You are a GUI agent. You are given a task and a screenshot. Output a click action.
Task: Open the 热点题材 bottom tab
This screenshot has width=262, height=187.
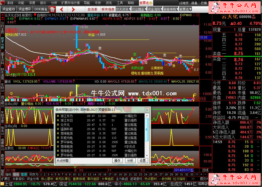[150, 179]
